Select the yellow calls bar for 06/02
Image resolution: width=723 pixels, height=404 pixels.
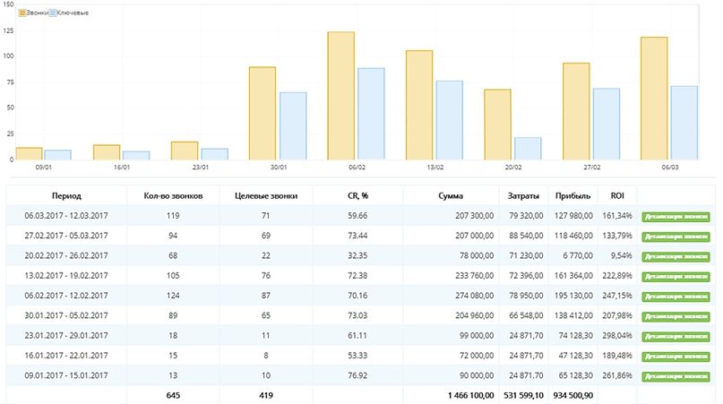[340, 96]
